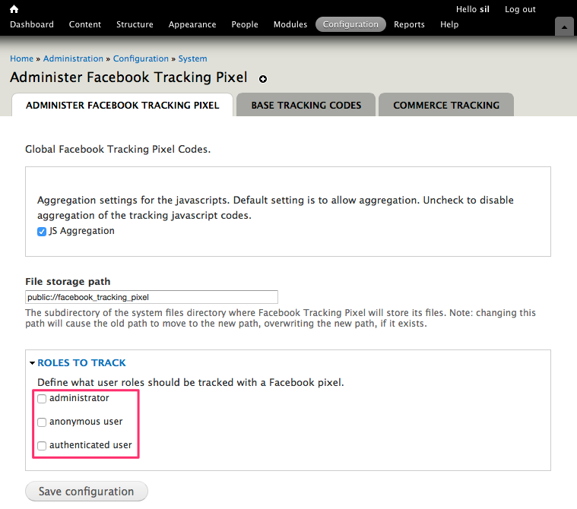The image size is (577, 509).
Task: Click the Roles to Track legend title
Action: click(81, 363)
